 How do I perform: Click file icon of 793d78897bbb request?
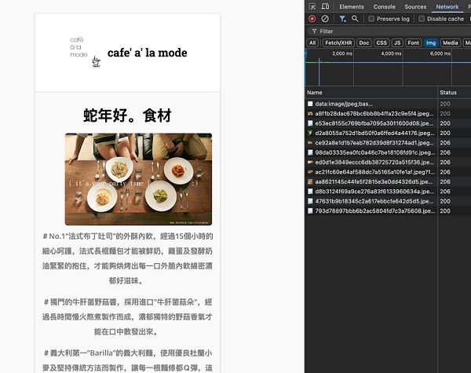coord(310,210)
